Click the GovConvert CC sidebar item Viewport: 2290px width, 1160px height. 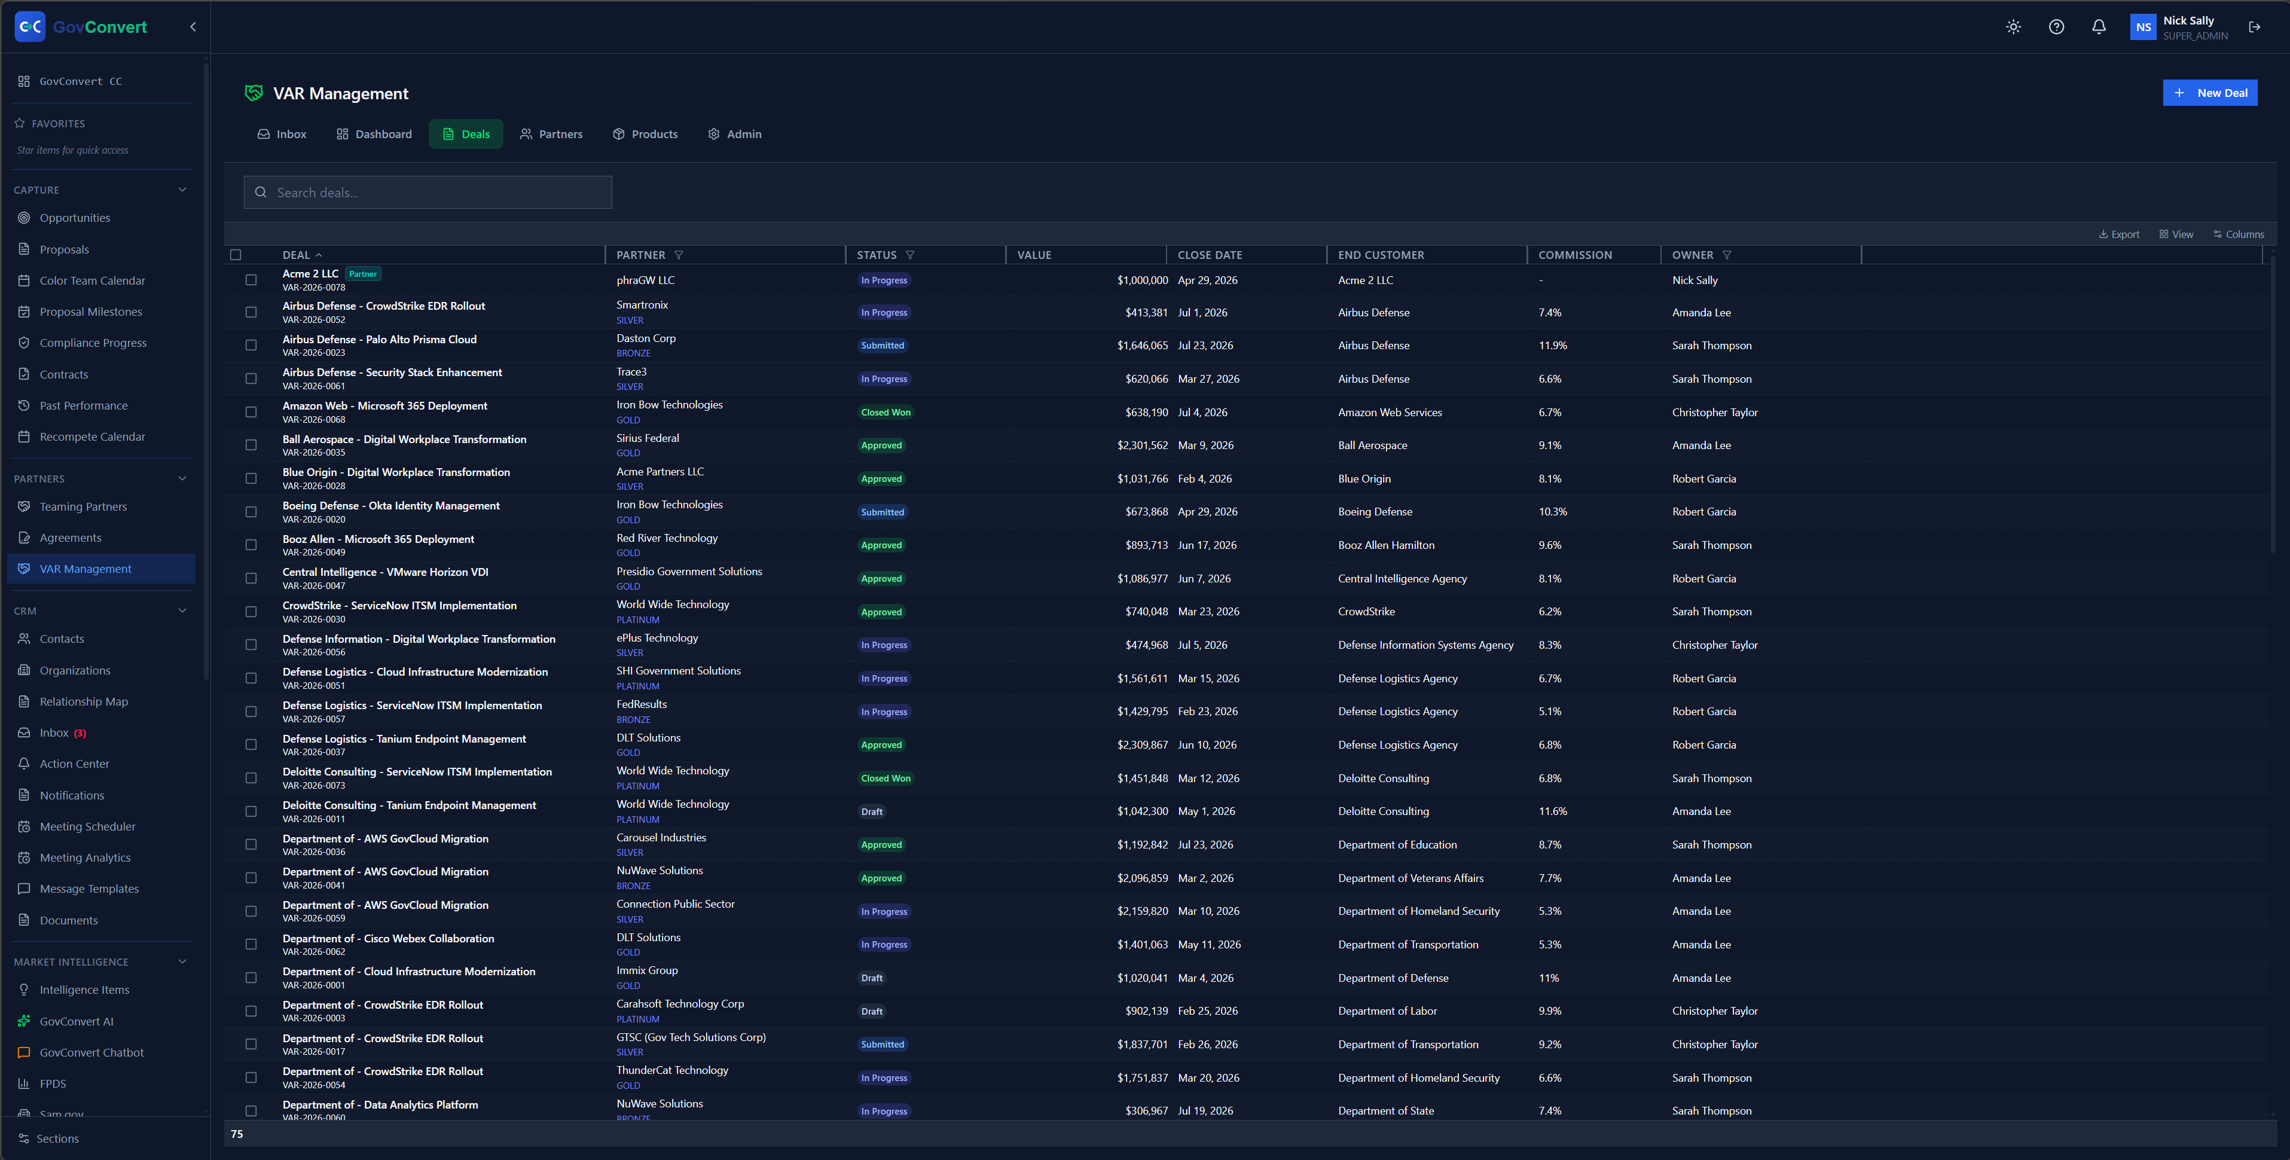pyautogui.click(x=81, y=81)
